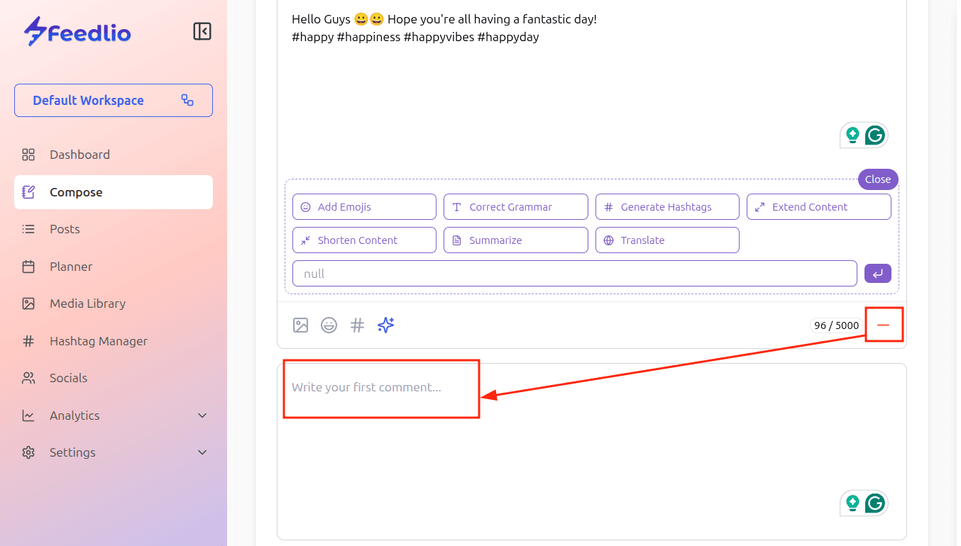Image resolution: width=961 pixels, height=546 pixels.
Task: Collapse the sidebar using the panel icon
Action: [202, 31]
